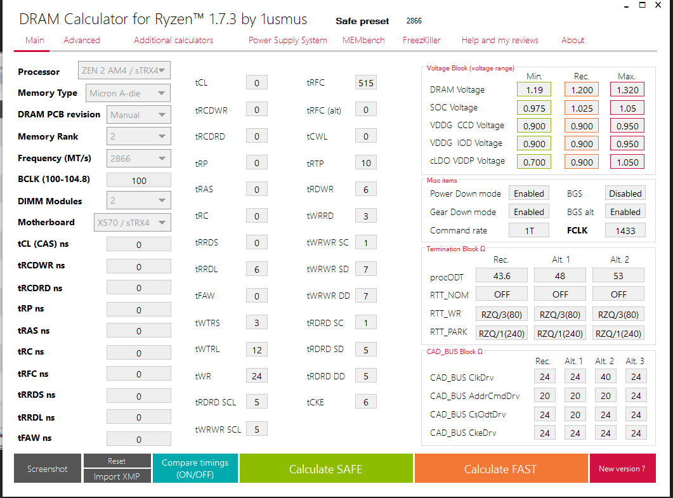Screen dimensions: 673x498
Task: Select the tRTP value 10
Action: (366, 162)
